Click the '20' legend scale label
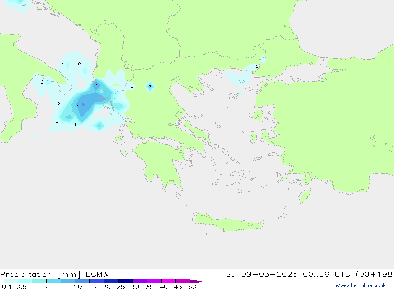Viewport: 394px width, 289px height. tap(106, 287)
